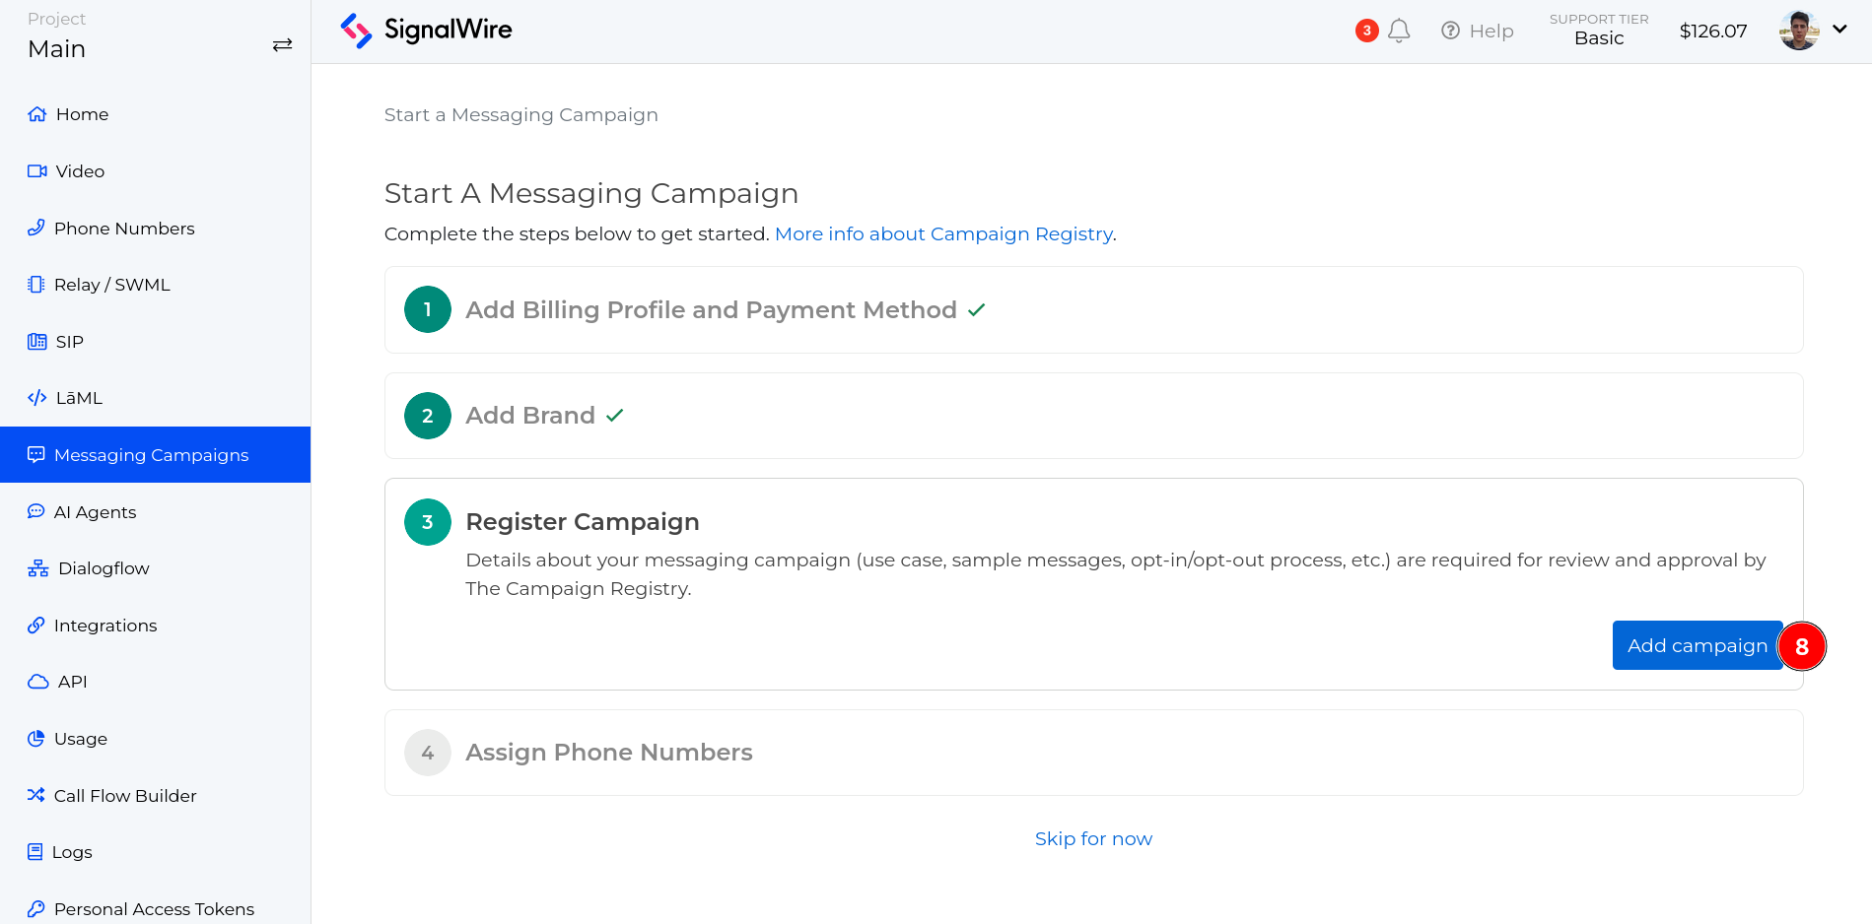Open More info about Campaign Registry link
Image resolution: width=1872 pixels, height=924 pixels.
[943, 233]
